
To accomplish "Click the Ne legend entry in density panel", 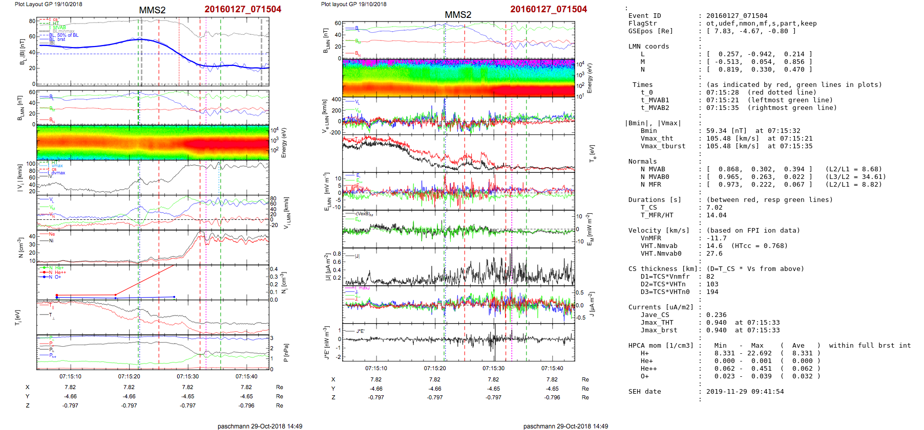I will point(51,234).
